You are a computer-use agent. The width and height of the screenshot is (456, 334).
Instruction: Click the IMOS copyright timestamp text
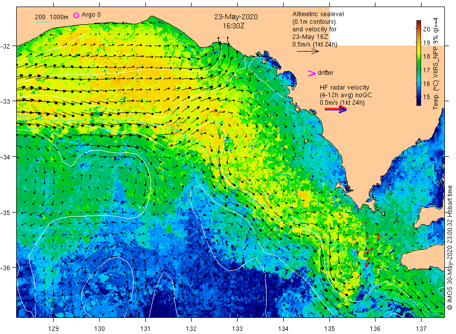pyautogui.click(x=450, y=247)
